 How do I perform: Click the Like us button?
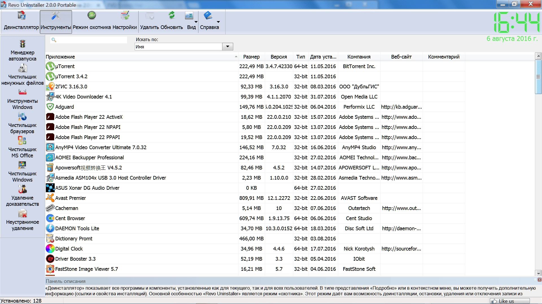pos(510,301)
